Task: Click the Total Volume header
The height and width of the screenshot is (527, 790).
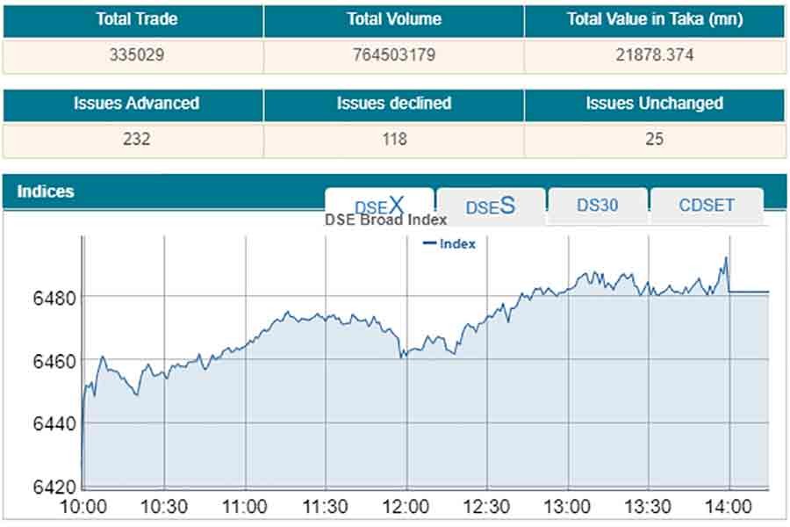Action: (x=395, y=18)
